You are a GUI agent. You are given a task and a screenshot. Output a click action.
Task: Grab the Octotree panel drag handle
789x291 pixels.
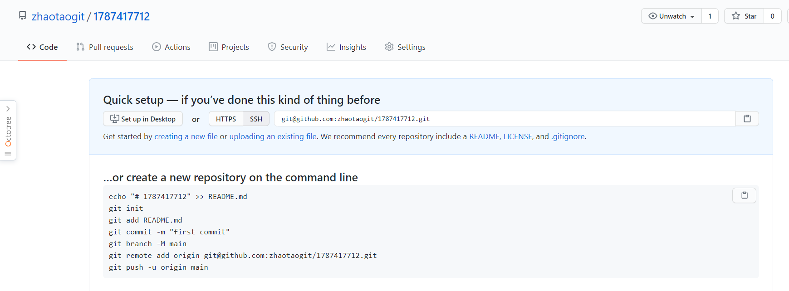pyautogui.click(x=8, y=154)
